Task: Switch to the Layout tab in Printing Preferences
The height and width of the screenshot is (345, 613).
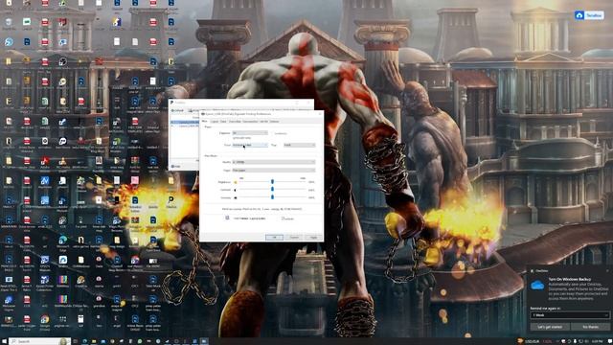Action: 215,122
